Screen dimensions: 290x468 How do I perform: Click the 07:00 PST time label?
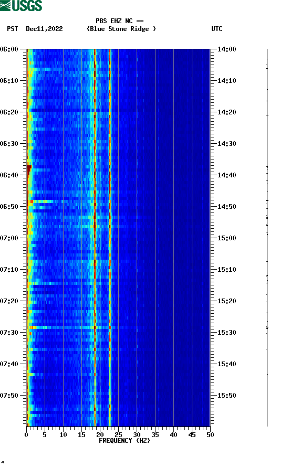[9, 238]
